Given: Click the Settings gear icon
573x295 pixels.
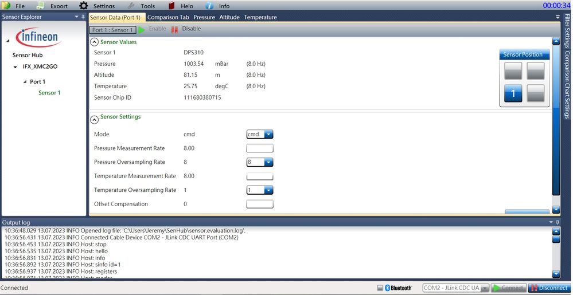Looking at the screenshot, I should [x=84, y=6].
